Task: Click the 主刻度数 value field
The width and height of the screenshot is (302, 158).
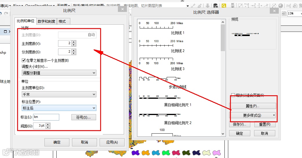Action: pos(65,43)
